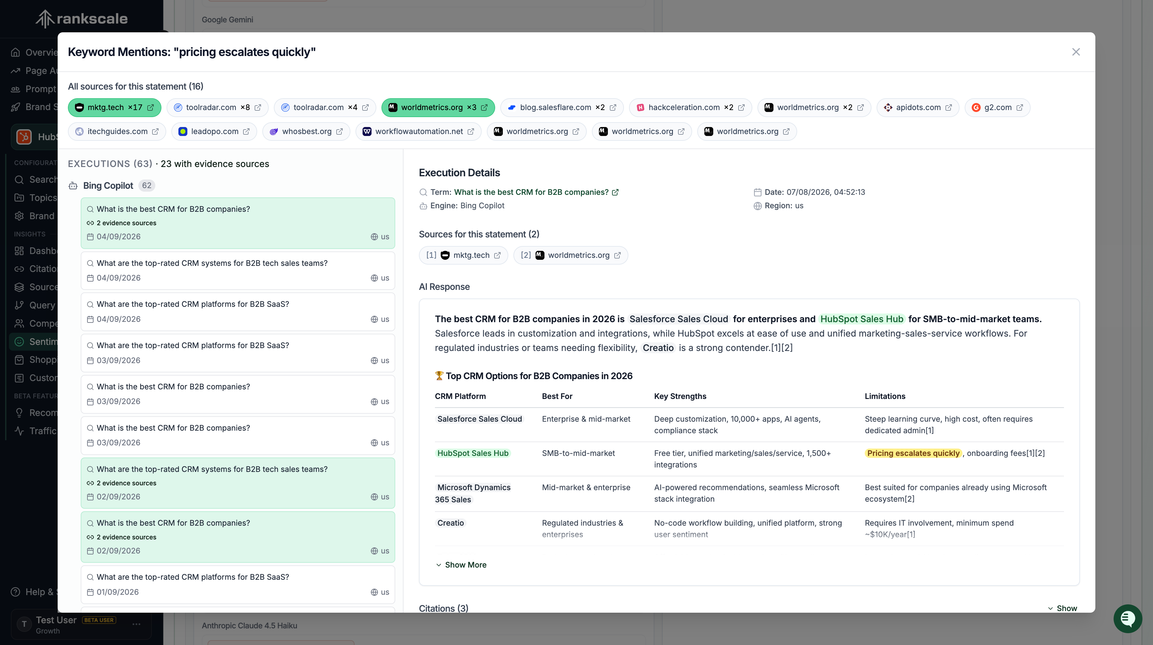The image size is (1153, 645).
Task: Click 'Salesforce Sales Cloud' cell in CRM table
Action: [x=479, y=419]
